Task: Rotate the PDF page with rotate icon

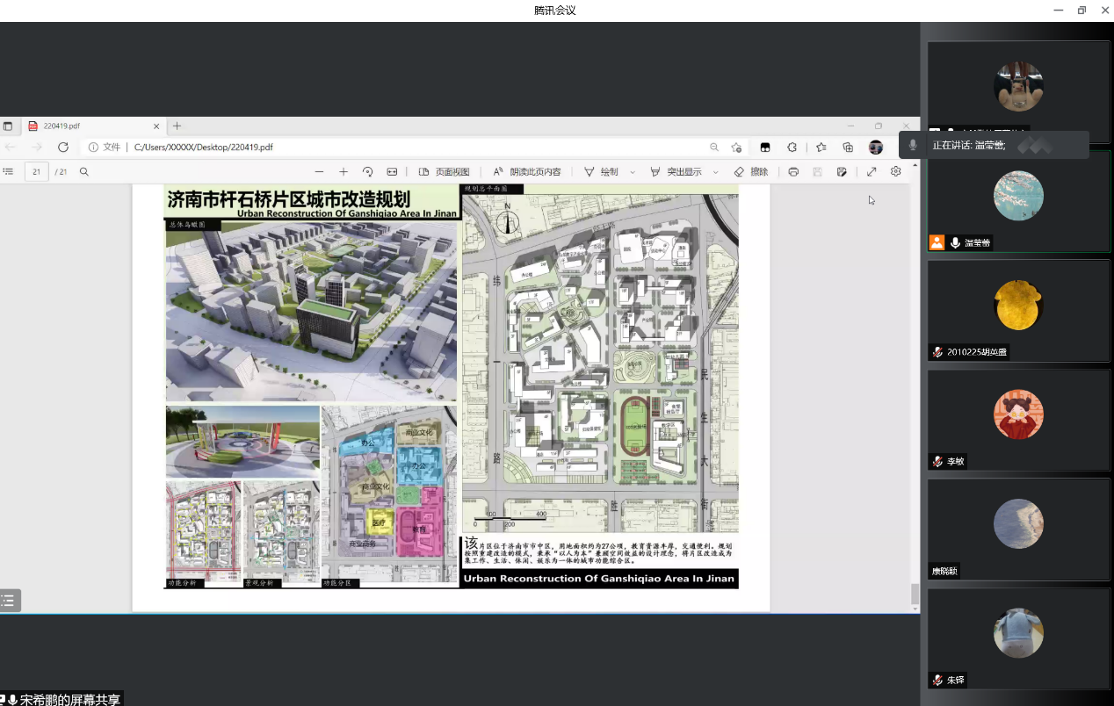Action: point(368,172)
